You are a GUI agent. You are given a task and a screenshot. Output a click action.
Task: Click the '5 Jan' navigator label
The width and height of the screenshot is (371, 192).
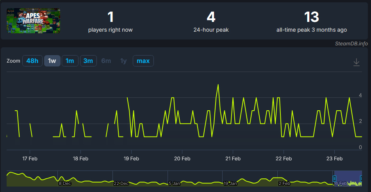tap(174, 183)
